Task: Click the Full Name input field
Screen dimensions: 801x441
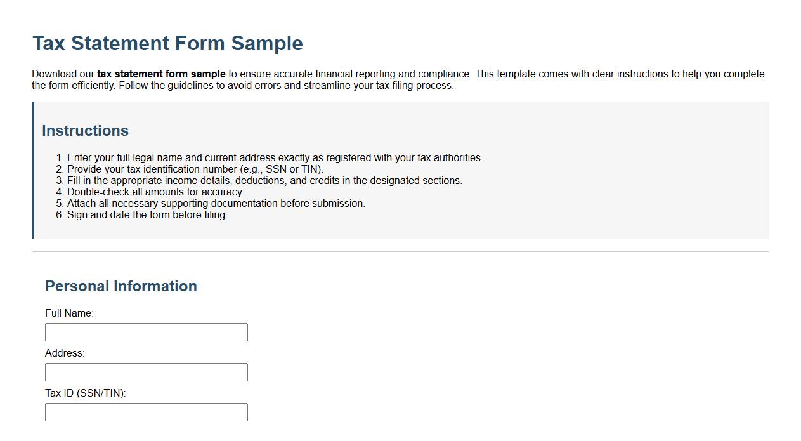Action: (146, 331)
